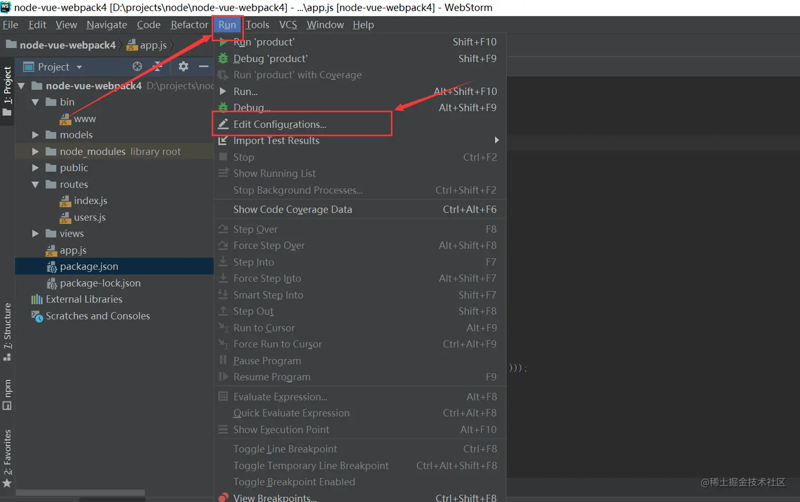Click the Edit Configurations pencil icon
The image size is (800, 502).
coord(223,124)
